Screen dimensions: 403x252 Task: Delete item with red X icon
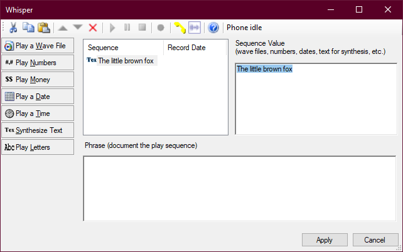click(x=93, y=28)
